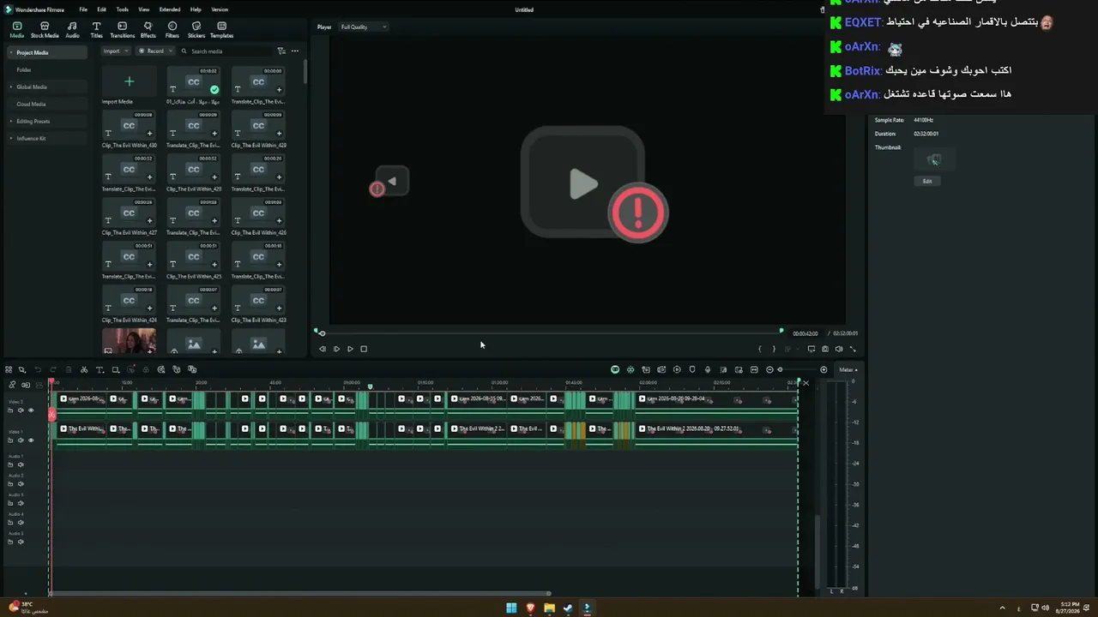Expand the Editing Presets section
Image resolution: width=1098 pixels, height=617 pixels.
pos(11,121)
